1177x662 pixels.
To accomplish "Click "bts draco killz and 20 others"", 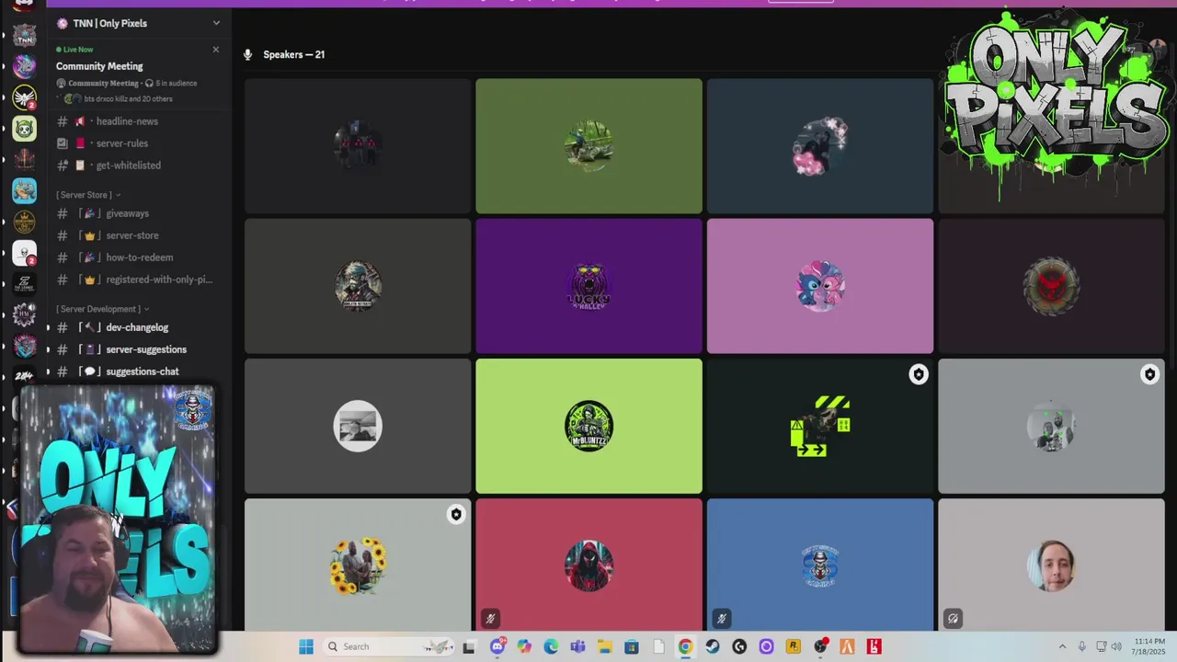I will (128, 98).
